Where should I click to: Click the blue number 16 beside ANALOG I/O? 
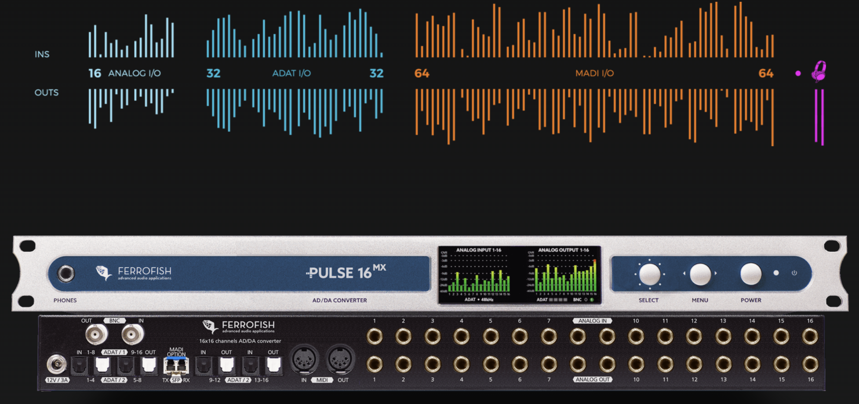coord(95,73)
